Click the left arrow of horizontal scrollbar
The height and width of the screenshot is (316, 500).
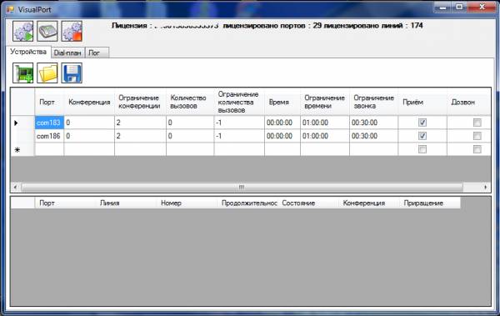16,187
